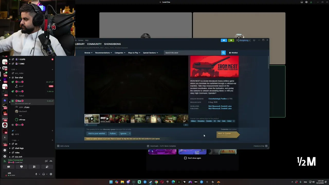329x185 pixels.
Task: Open Discord user settings gear
Action: (x=51, y=174)
